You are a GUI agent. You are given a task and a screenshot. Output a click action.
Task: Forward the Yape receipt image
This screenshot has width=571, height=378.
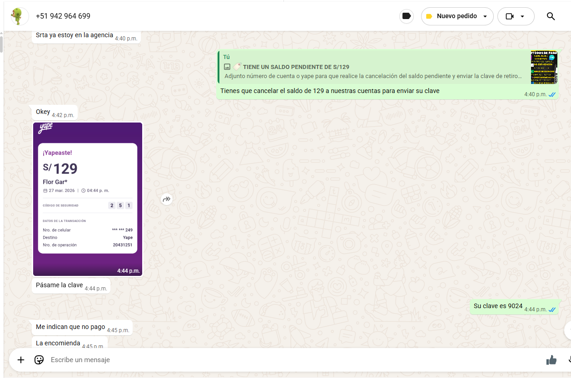pos(167,199)
